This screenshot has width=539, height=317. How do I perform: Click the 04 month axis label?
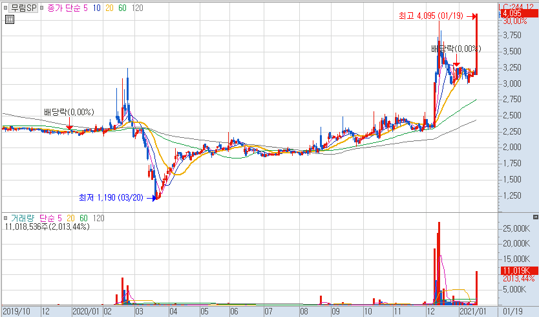[x=173, y=311]
